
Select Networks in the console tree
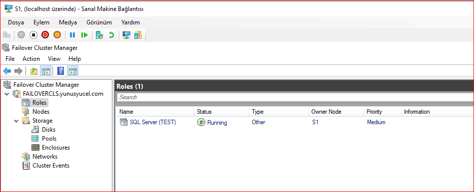click(x=45, y=157)
